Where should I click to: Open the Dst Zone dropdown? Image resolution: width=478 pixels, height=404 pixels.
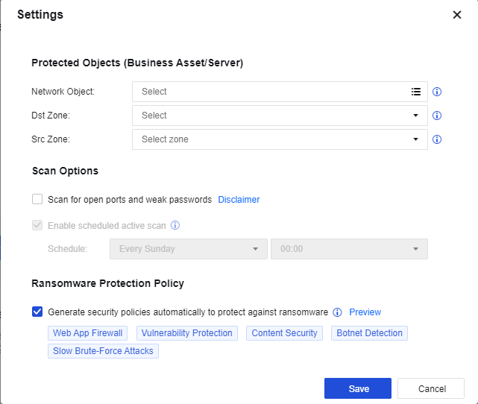[x=280, y=116]
